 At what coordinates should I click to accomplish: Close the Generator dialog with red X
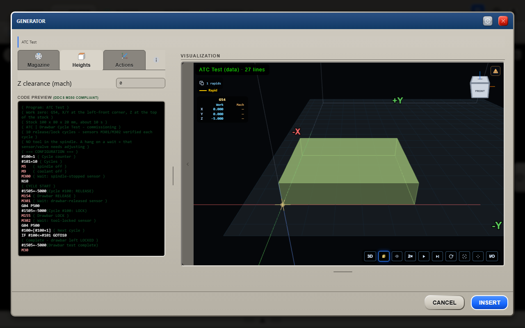point(503,21)
